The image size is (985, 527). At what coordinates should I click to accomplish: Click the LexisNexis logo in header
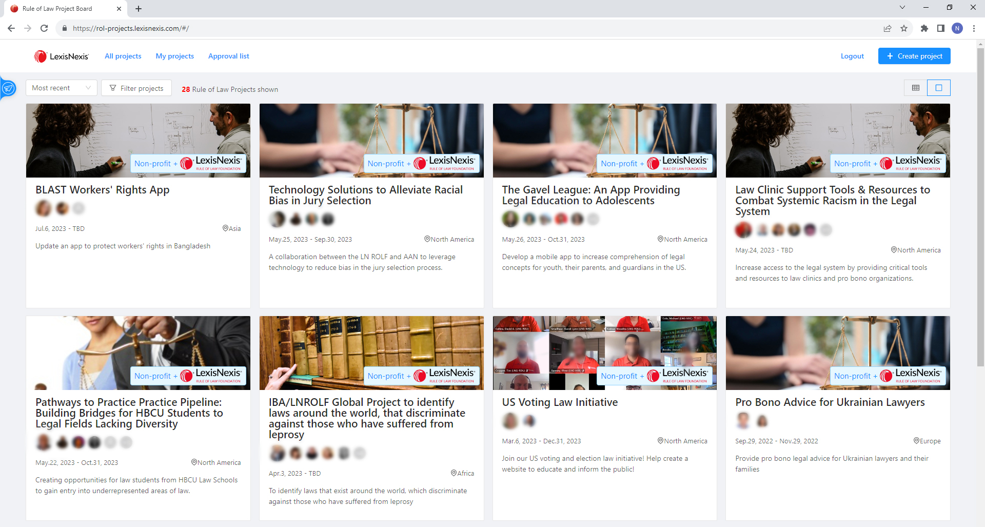62,56
